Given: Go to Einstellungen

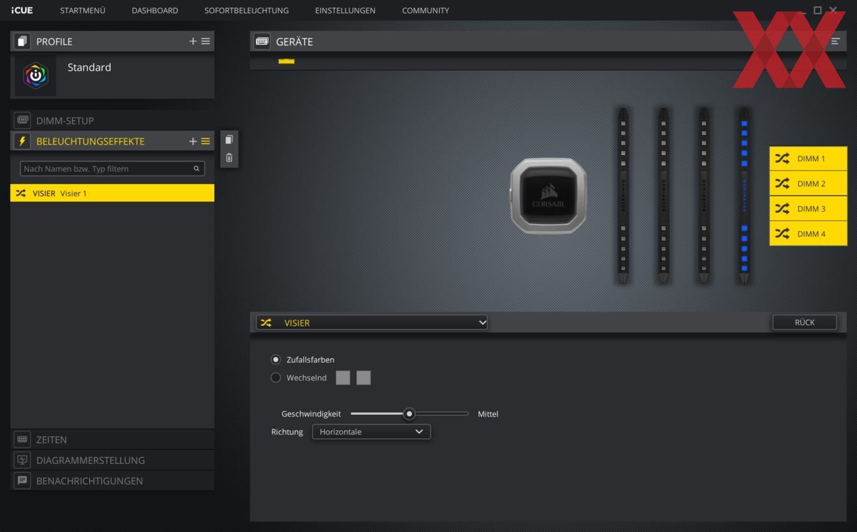Looking at the screenshot, I should (x=345, y=10).
